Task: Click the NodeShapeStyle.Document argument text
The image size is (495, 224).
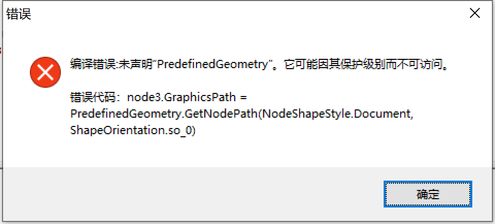Action: click(336, 114)
